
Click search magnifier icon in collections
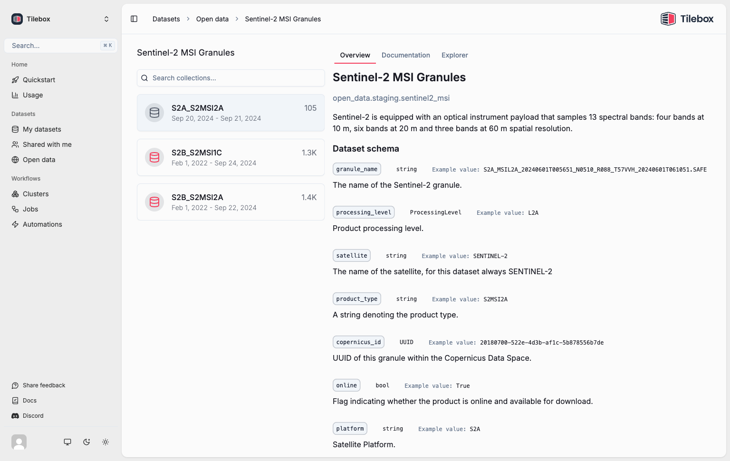tap(144, 78)
